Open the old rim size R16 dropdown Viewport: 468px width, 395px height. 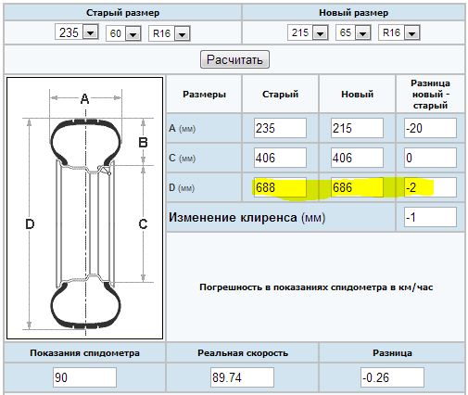point(170,33)
